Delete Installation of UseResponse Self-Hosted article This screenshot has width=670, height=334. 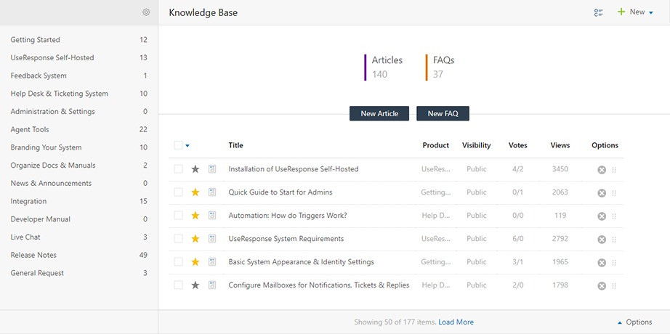602,170
